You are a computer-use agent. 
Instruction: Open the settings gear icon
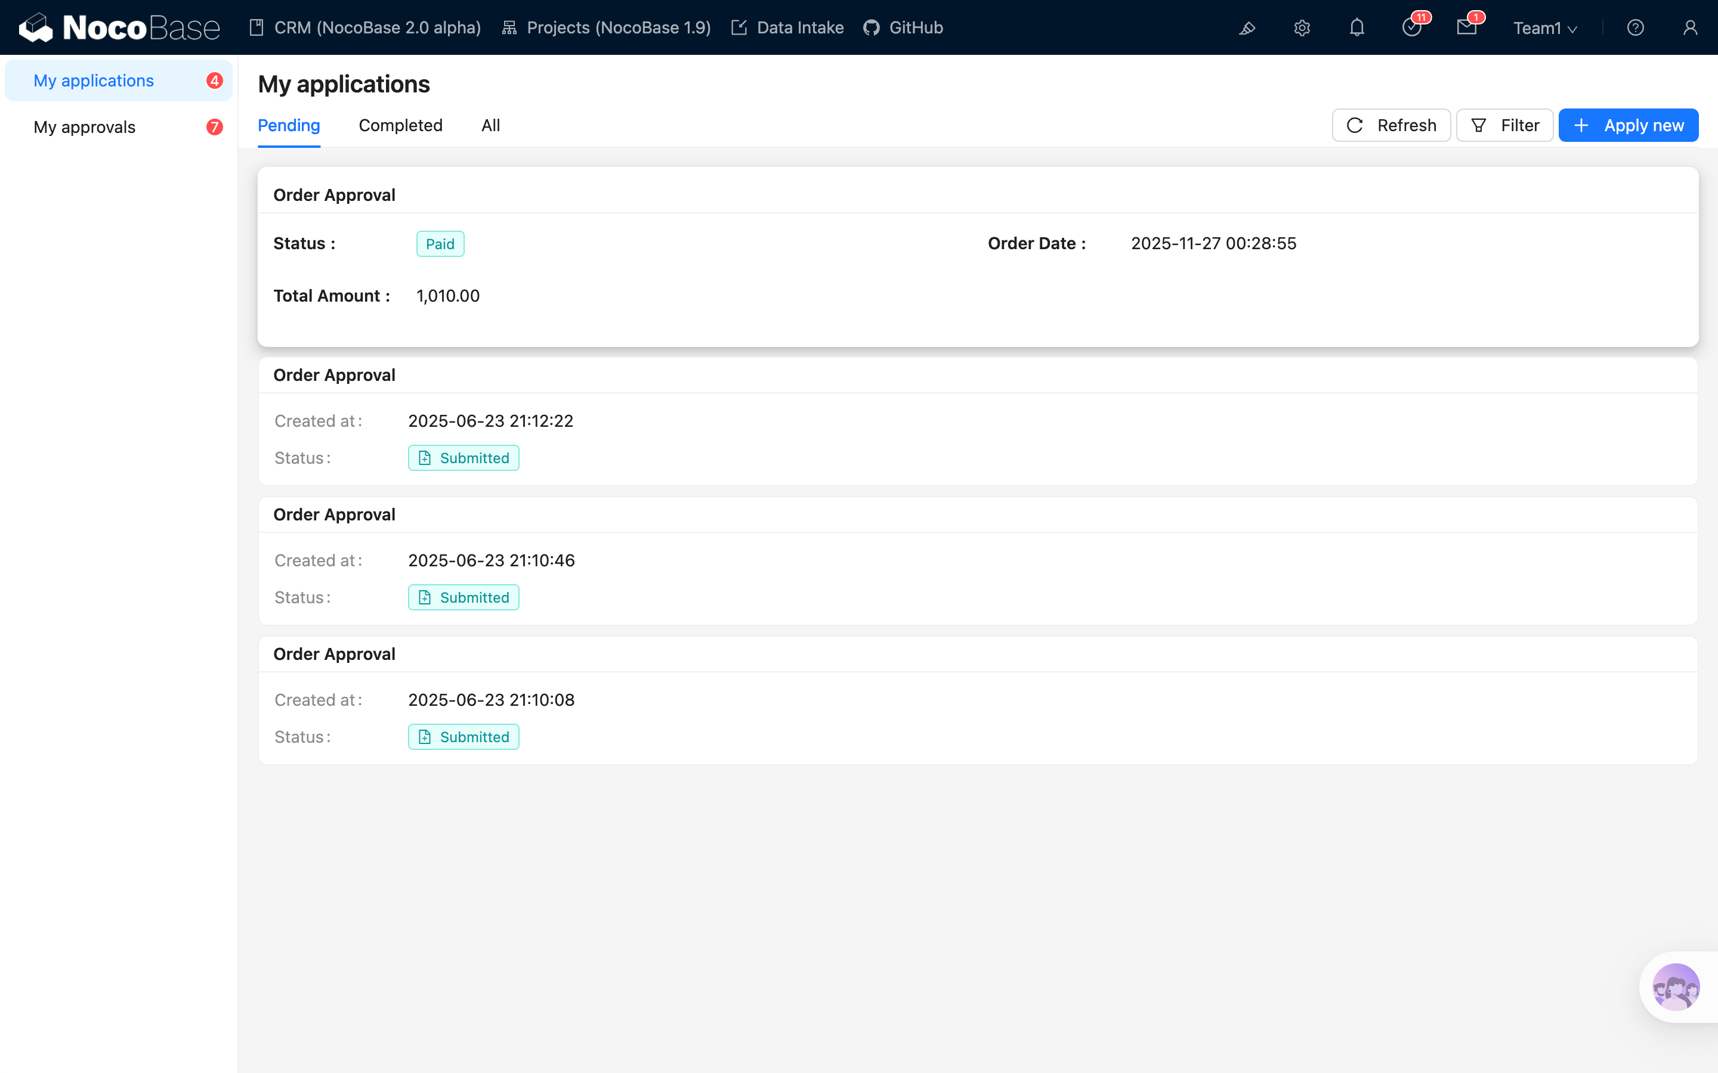click(1301, 27)
